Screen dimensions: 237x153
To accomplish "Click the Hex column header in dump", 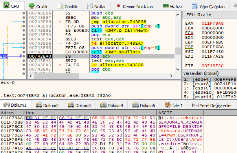I will click(x=90, y=113).
